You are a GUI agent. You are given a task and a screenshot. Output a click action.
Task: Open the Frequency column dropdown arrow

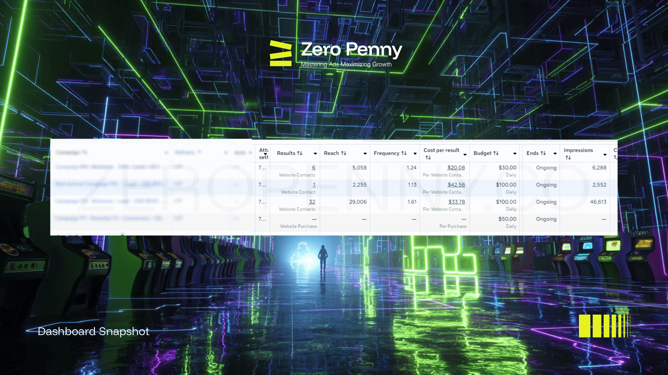pyautogui.click(x=415, y=153)
